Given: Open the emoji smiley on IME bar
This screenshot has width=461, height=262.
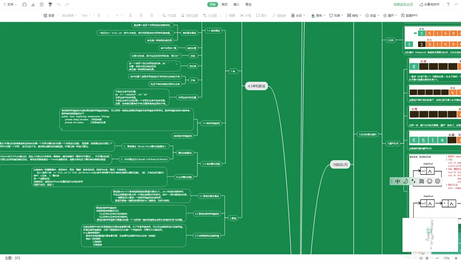Looking at the screenshot, I should 429,181.
